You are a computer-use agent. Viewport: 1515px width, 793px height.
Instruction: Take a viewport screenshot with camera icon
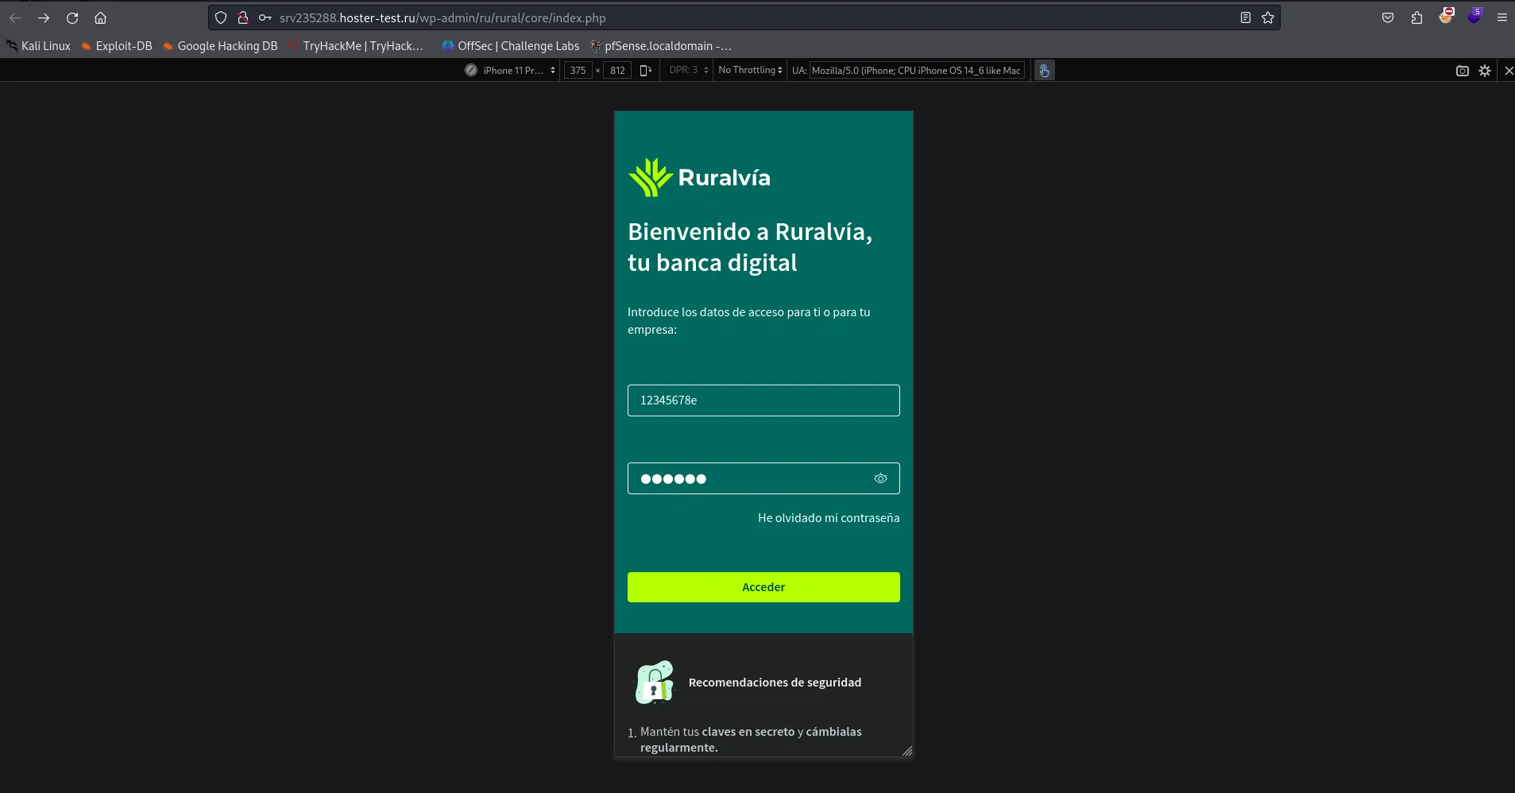(1463, 71)
